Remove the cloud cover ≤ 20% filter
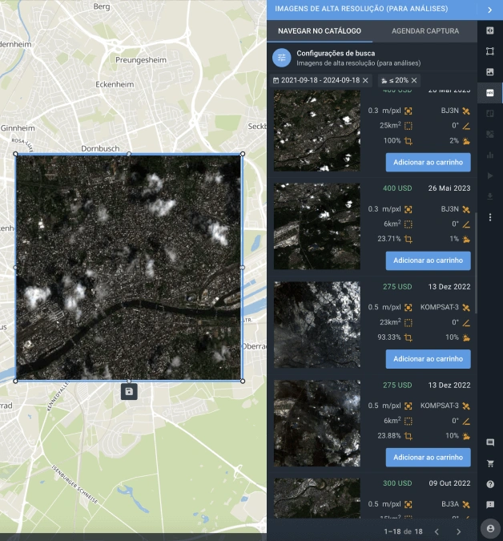 pos(414,80)
